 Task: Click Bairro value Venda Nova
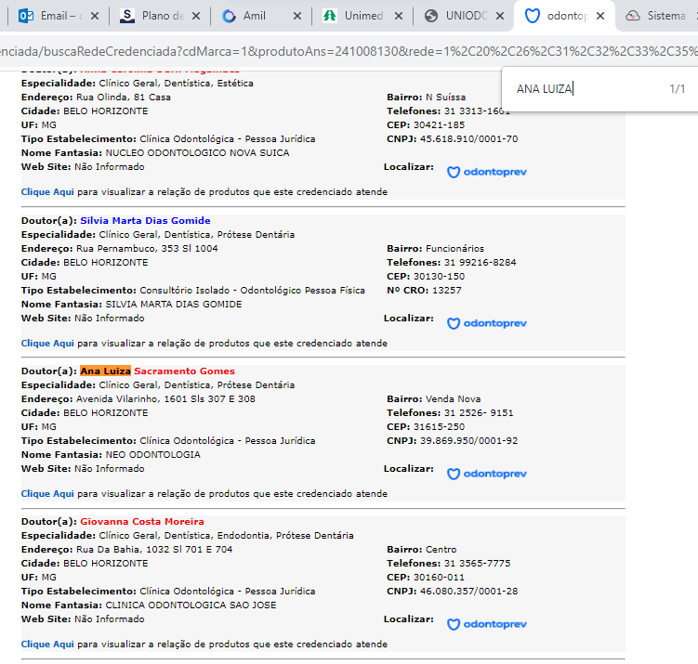coord(454,399)
